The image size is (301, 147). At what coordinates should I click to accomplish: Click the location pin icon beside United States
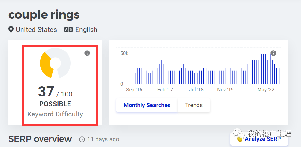(11, 30)
